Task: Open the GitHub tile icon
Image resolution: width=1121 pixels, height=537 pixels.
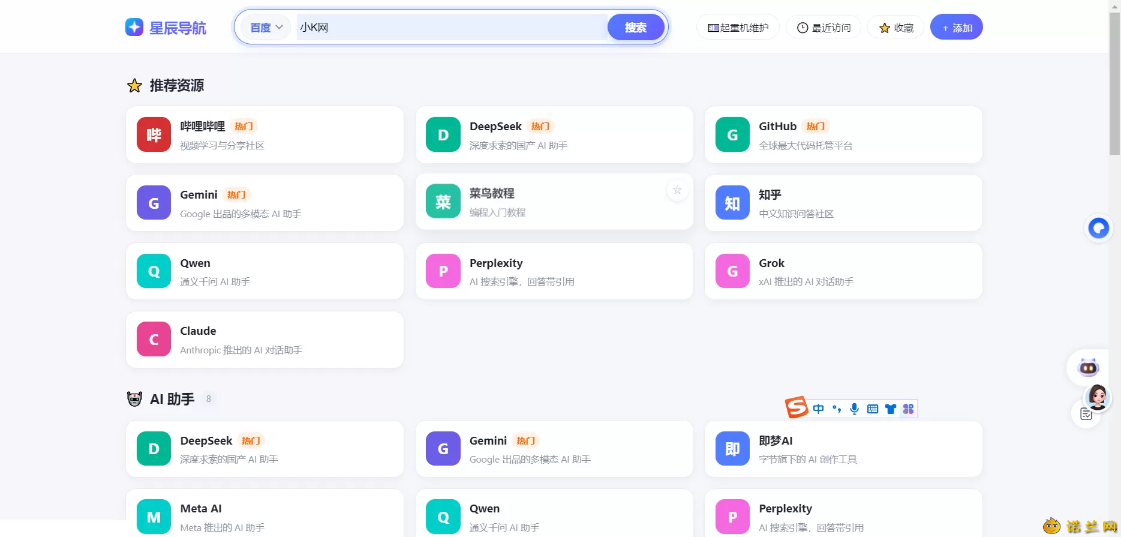Action: click(x=732, y=134)
